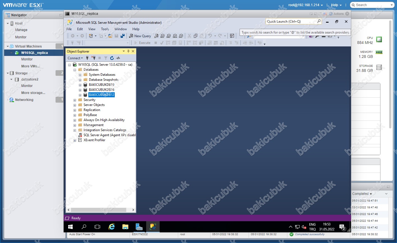Open Object Explorer window position dropdown arrow
The image size is (397, 243).
[123, 51]
